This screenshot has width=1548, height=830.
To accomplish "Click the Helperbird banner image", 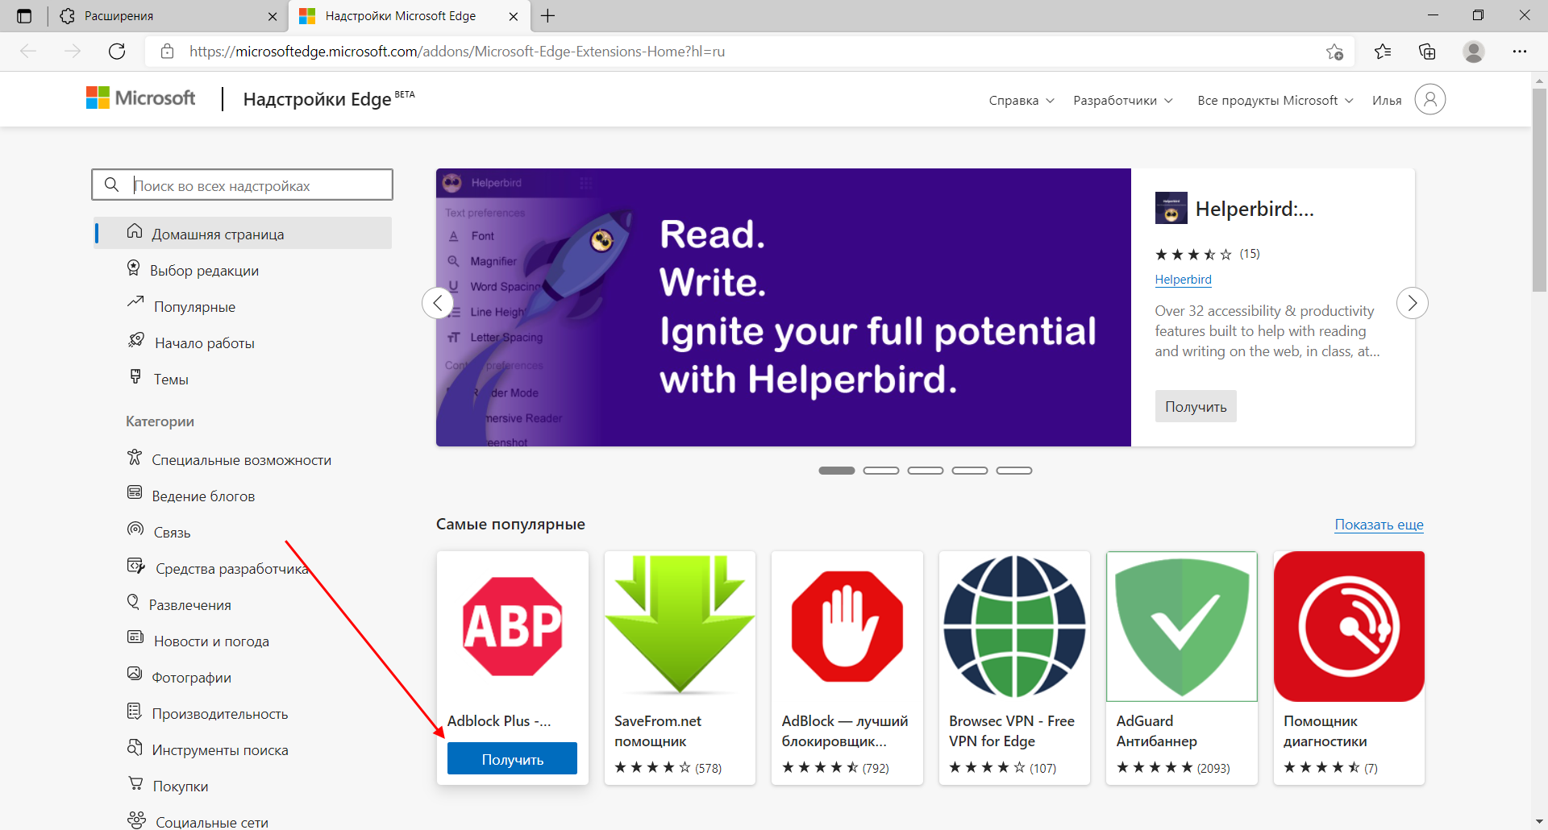I will coord(784,307).
